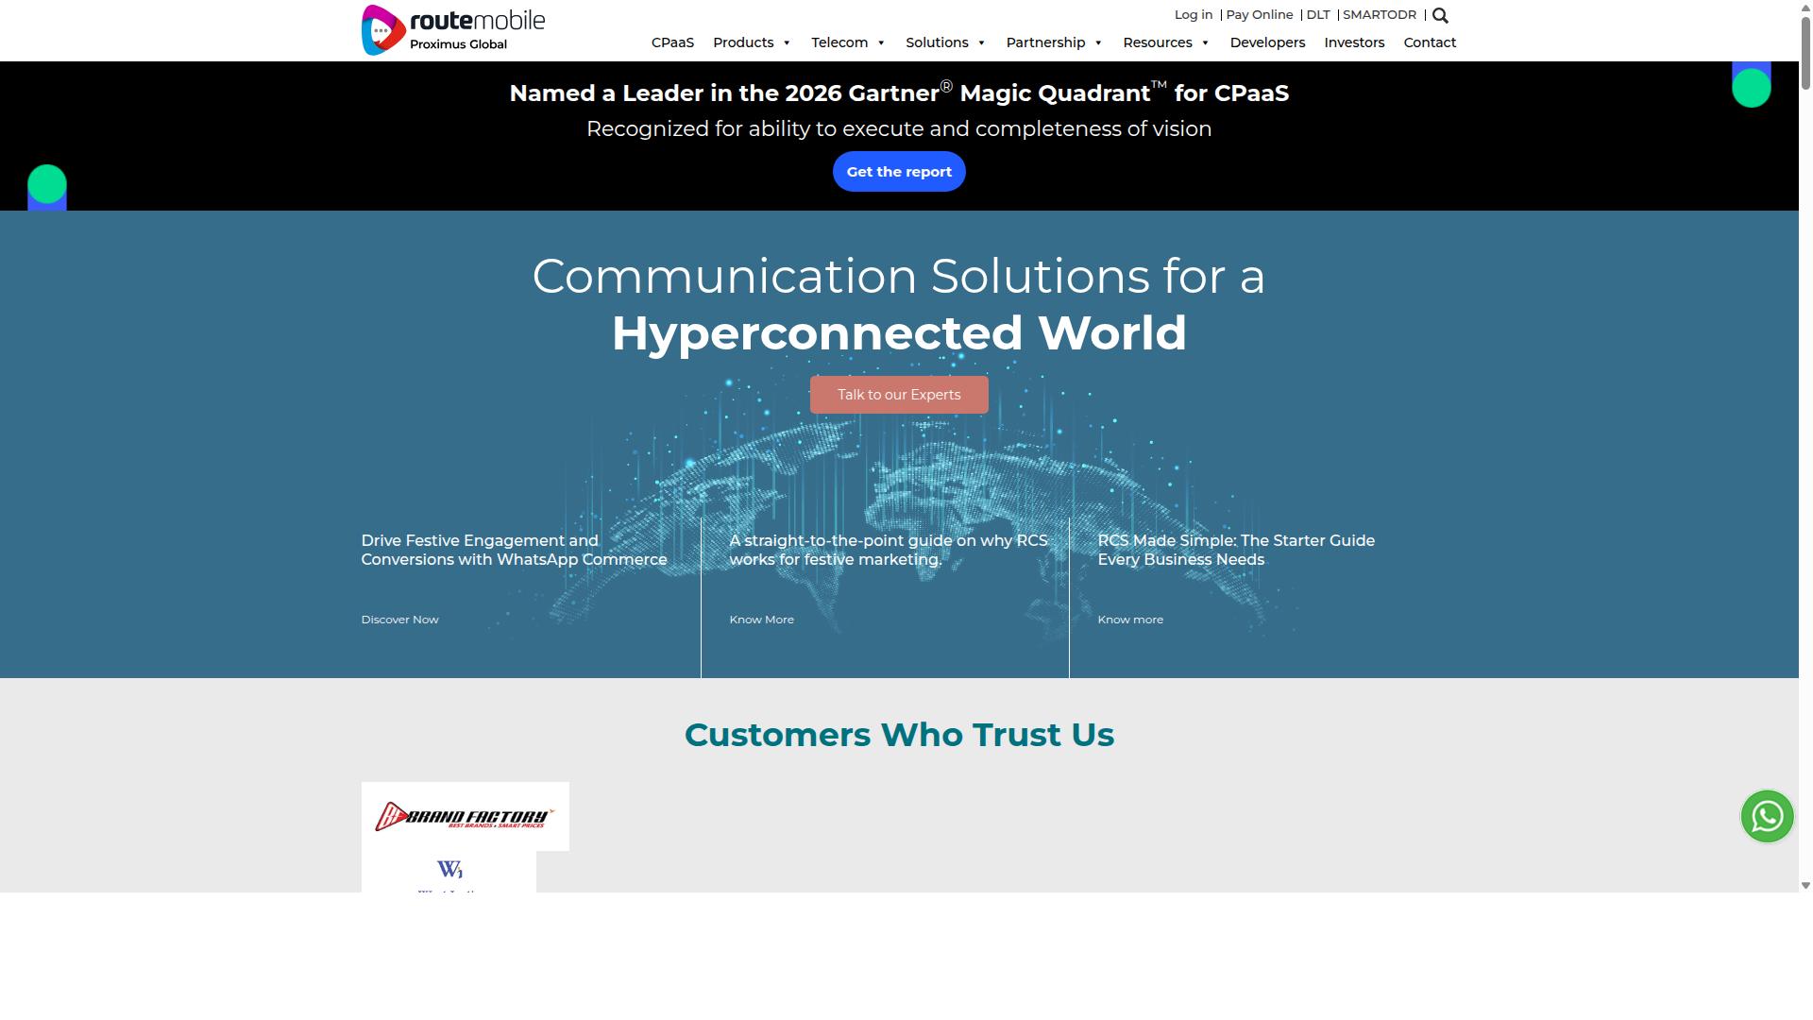
Task: Click the green circle on banner left
Action: [x=47, y=184]
